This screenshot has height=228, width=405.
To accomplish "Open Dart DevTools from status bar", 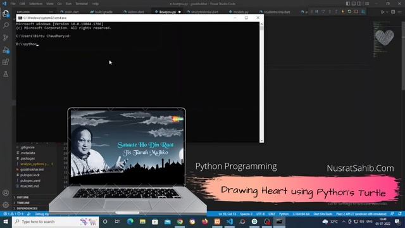I will coord(323,214).
